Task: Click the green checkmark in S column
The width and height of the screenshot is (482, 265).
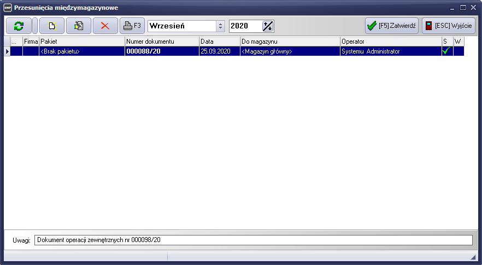Action: (x=446, y=51)
